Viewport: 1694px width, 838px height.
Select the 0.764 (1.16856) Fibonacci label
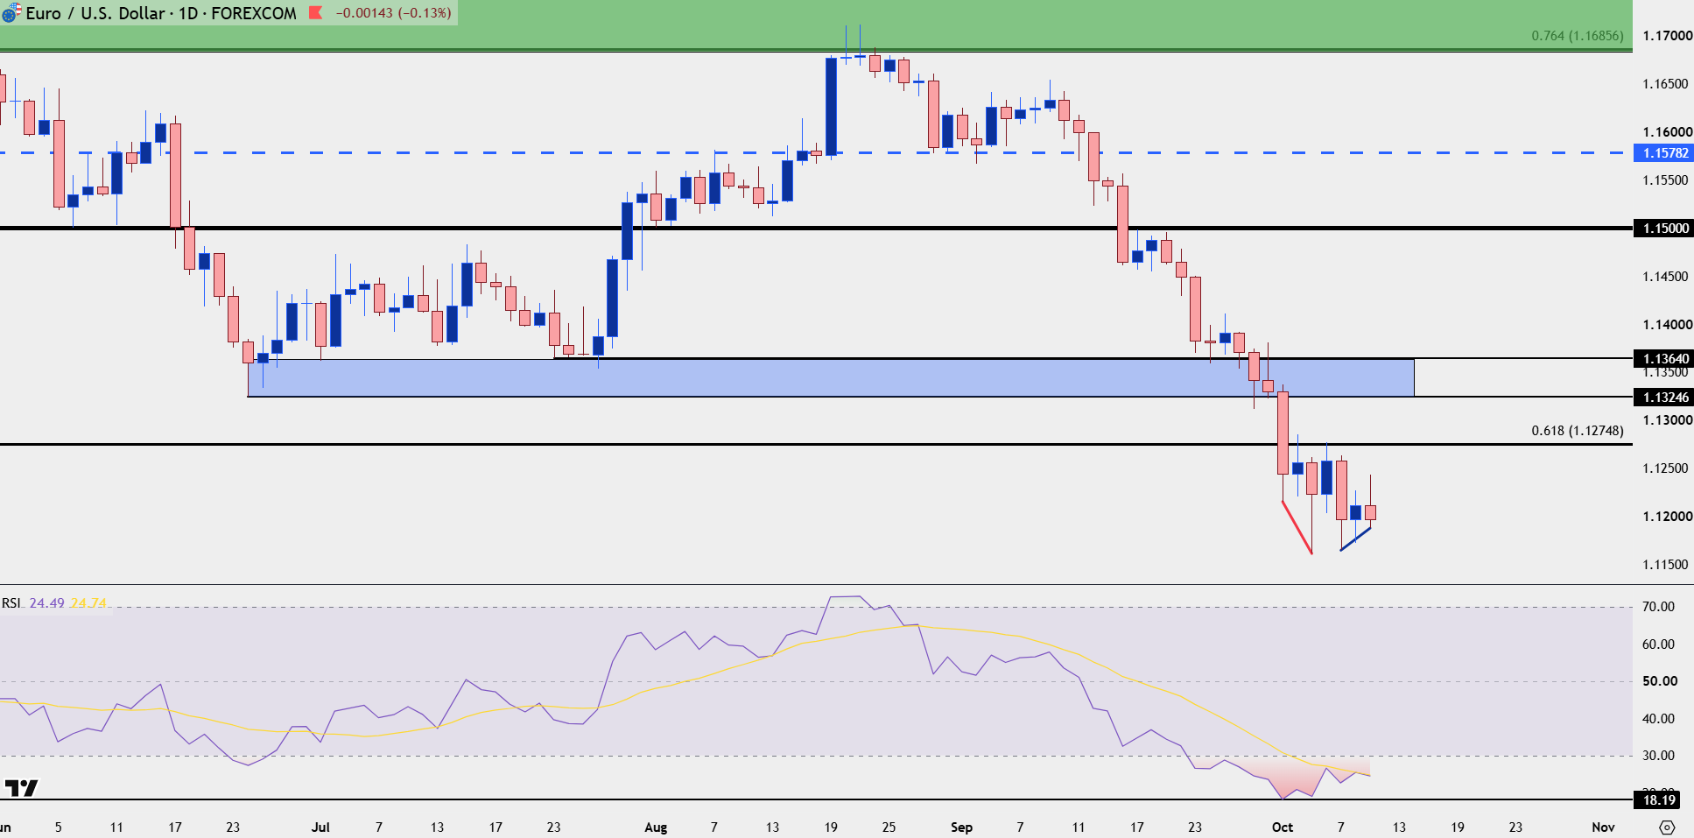(1577, 36)
